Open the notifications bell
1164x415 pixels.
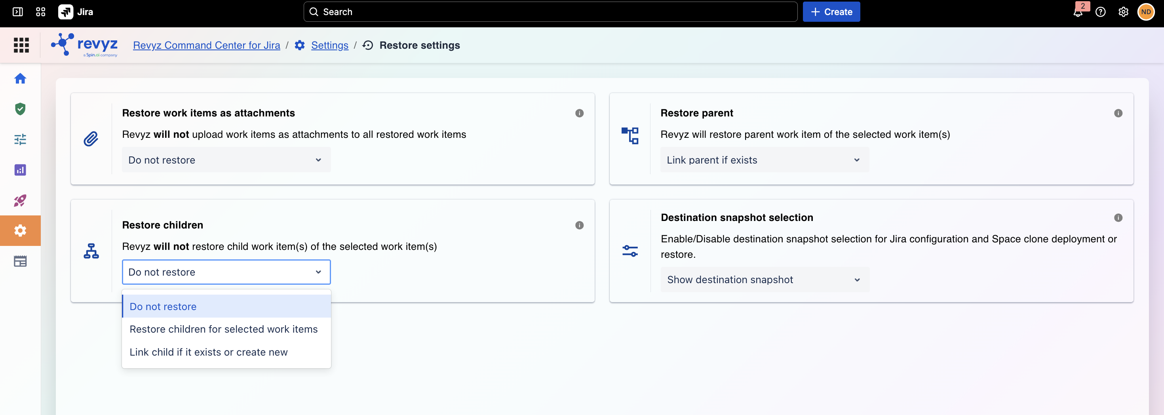click(1078, 12)
